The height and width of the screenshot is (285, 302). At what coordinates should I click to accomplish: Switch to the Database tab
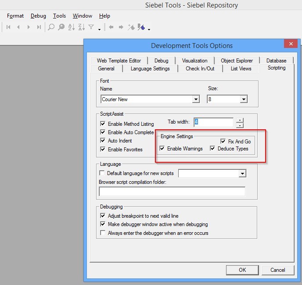tap(277, 61)
